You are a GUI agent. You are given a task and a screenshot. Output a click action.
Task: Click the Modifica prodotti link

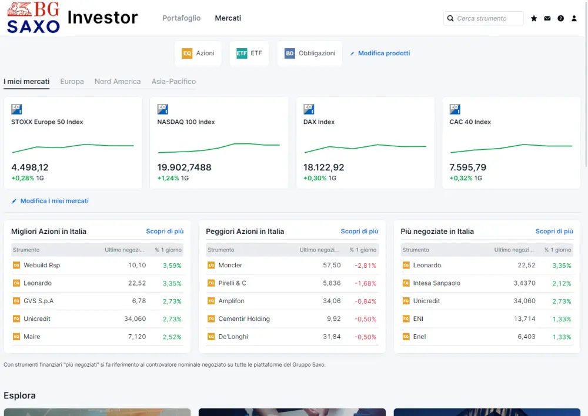pyautogui.click(x=384, y=53)
